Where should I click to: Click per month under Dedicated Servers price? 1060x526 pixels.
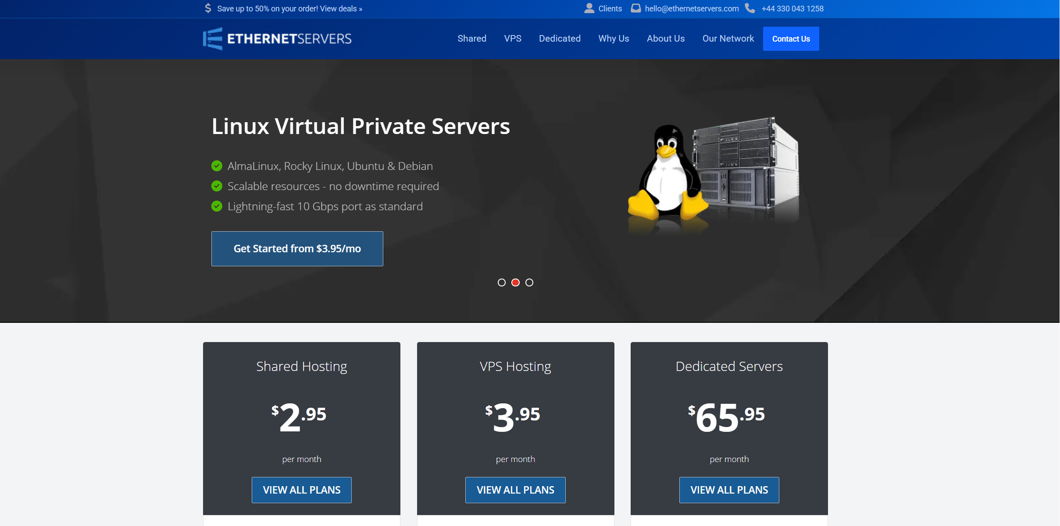[x=729, y=459]
